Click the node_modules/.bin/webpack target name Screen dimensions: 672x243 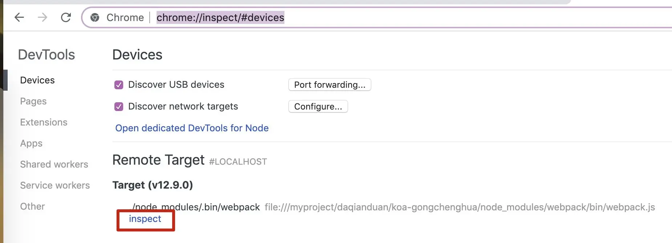pyautogui.click(x=196, y=207)
